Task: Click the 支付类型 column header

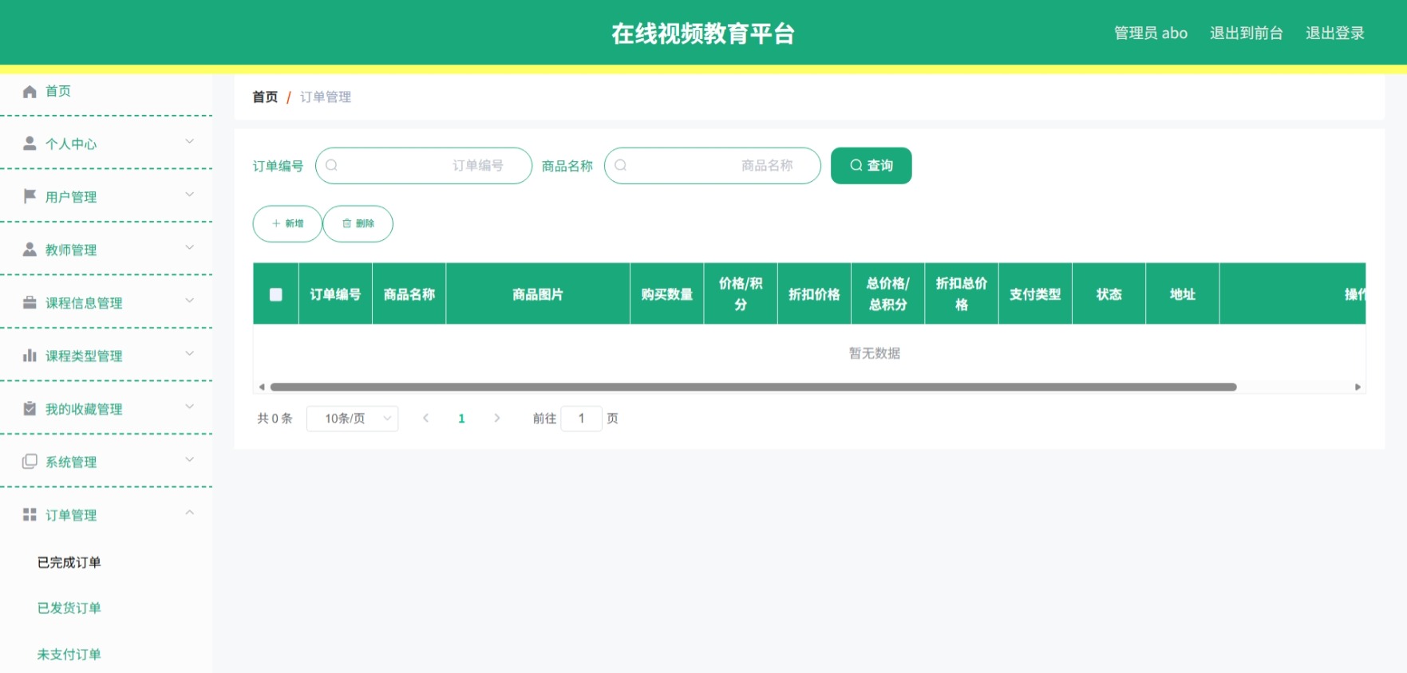Action: [1035, 294]
